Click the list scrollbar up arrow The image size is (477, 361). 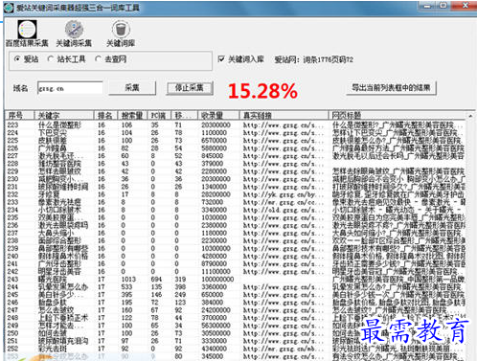(470, 116)
